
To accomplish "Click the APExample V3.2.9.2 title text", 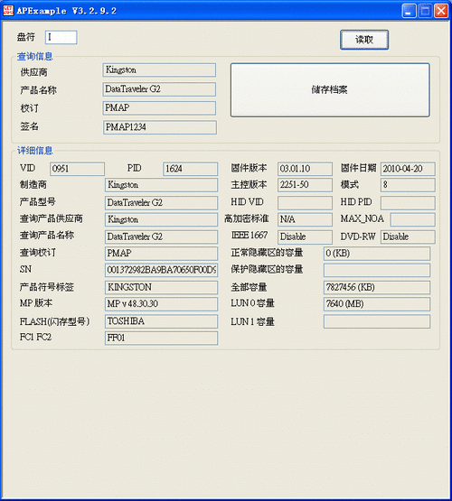I will (66, 11).
